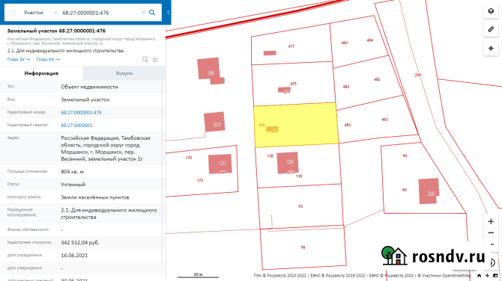Follow cadastral number 68:27:0000001:476 link
The height and width of the screenshot is (281, 502).
(82, 112)
